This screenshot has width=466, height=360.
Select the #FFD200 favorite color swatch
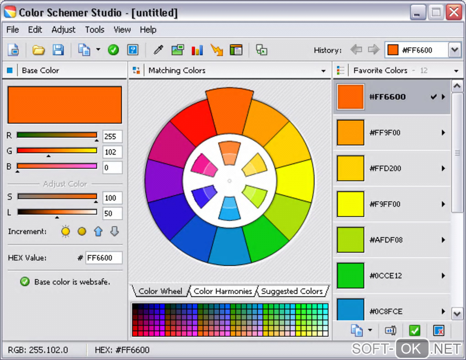(350, 168)
